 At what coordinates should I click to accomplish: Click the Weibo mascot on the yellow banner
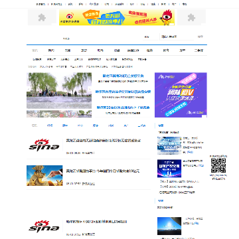coord(167,17)
